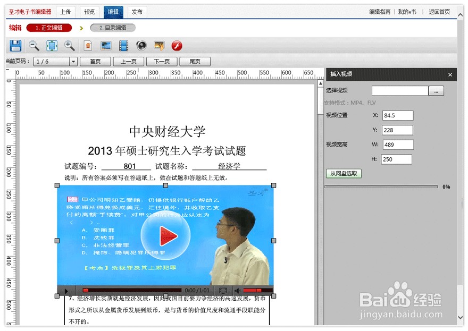Screen dimensions: 468x331
Task: Open the delete page trash icon
Action: click(88, 46)
